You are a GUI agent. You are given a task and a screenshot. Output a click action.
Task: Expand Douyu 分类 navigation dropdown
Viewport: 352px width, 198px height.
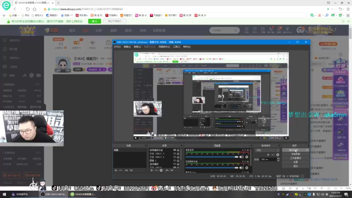coord(103,30)
